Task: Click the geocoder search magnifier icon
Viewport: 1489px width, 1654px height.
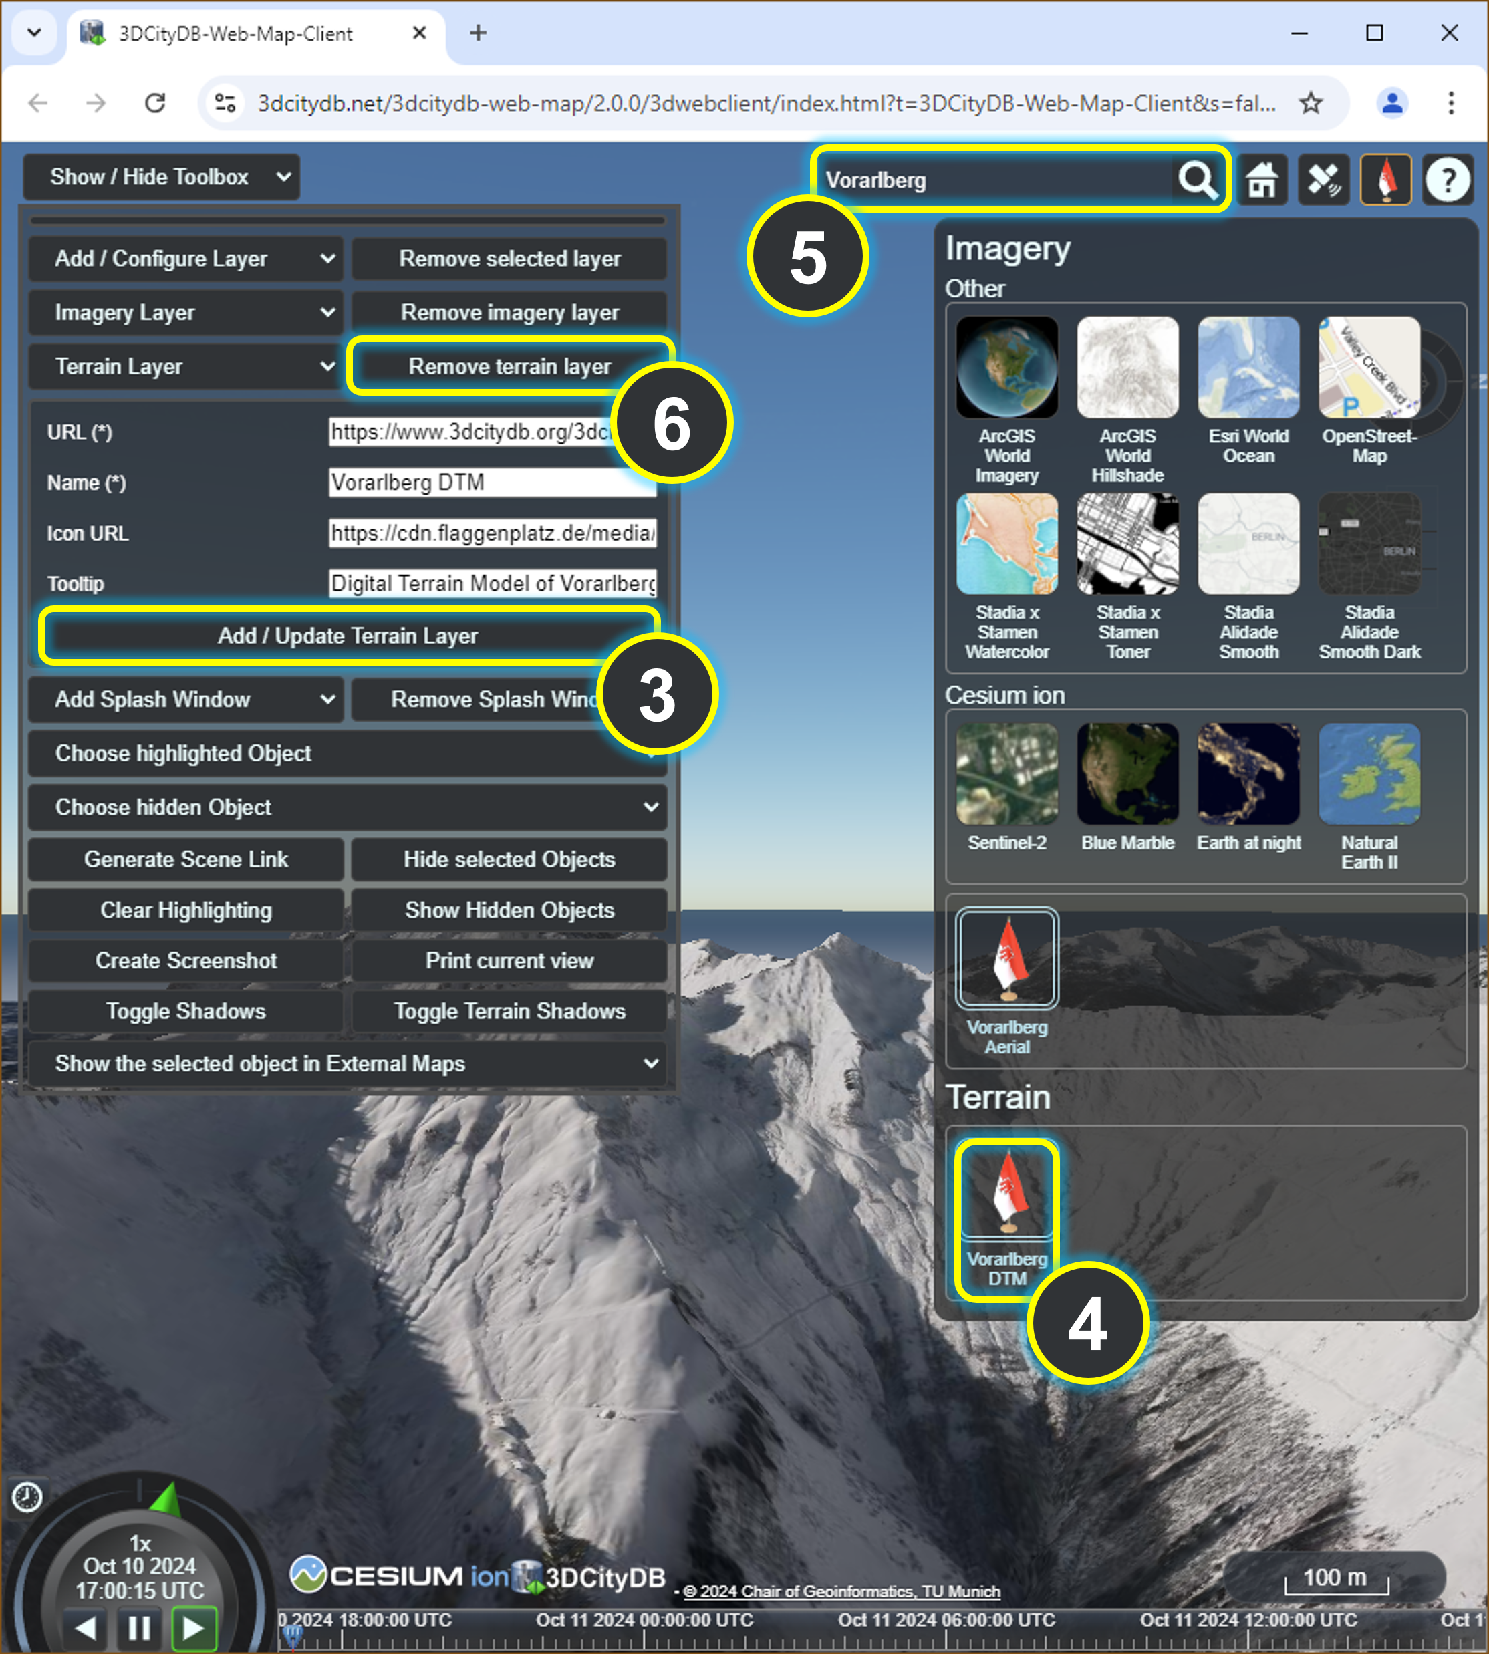Action: pyautogui.click(x=1197, y=180)
